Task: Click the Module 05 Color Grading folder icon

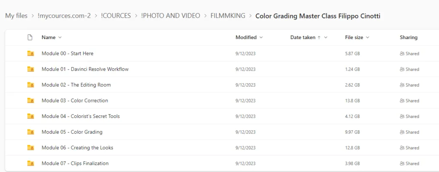Action: (30, 132)
